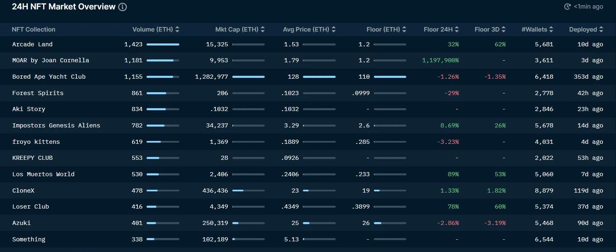The image size is (616, 252).
Task: Click the refresh clock icon near <1min ago
Action: click(568, 7)
